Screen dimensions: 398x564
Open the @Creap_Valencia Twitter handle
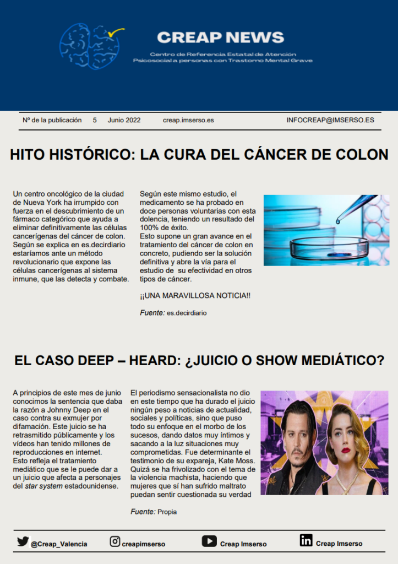click(x=59, y=544)
